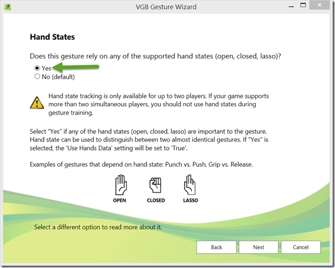Screen dimensions: 335x268
Task: Click the 'Examples of gestures' line
Action: [x=141, y=164]
